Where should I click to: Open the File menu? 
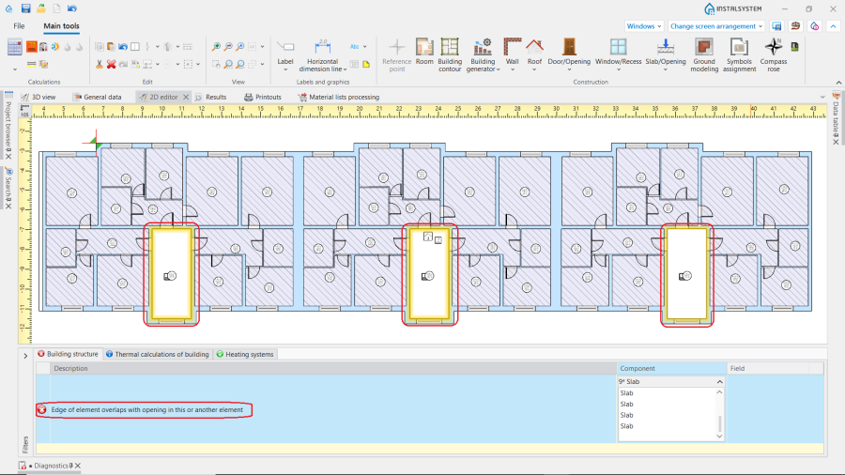click(19, 26)
